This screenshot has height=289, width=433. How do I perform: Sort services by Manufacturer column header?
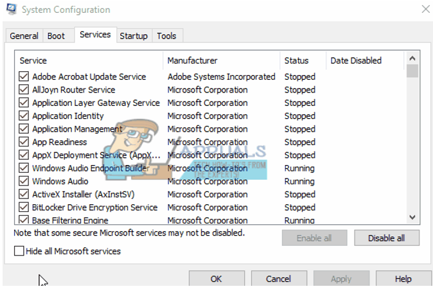tap(193, 60)
